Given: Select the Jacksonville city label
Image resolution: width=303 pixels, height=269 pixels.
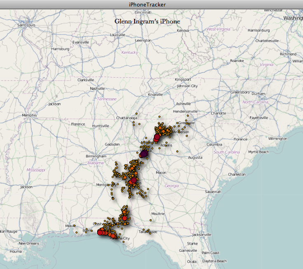Looking at the screenshot, I should 201,235.
